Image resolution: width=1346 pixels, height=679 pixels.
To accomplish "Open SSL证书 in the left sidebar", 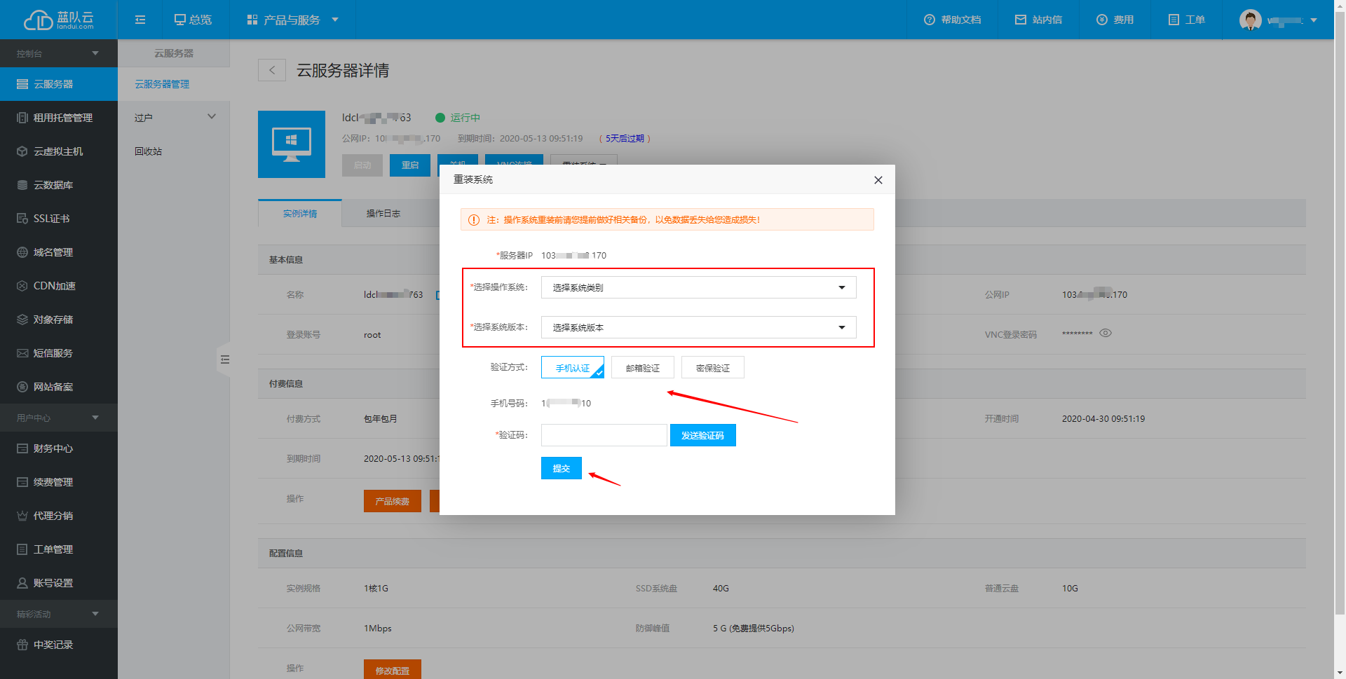I will coord(52,219).
